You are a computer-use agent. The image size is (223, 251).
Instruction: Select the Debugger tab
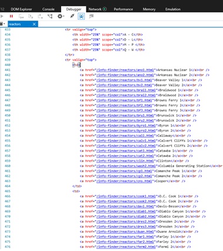pos(74,9)
